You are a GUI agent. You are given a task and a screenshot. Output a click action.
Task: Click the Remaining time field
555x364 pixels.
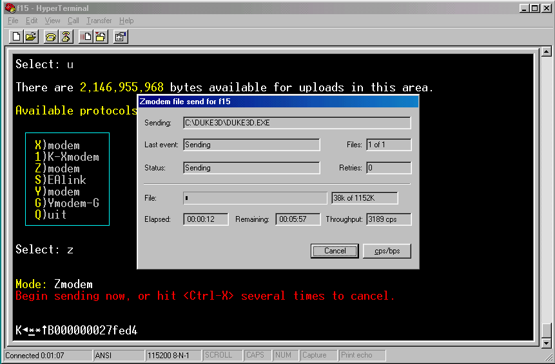(x=298, y=219)
